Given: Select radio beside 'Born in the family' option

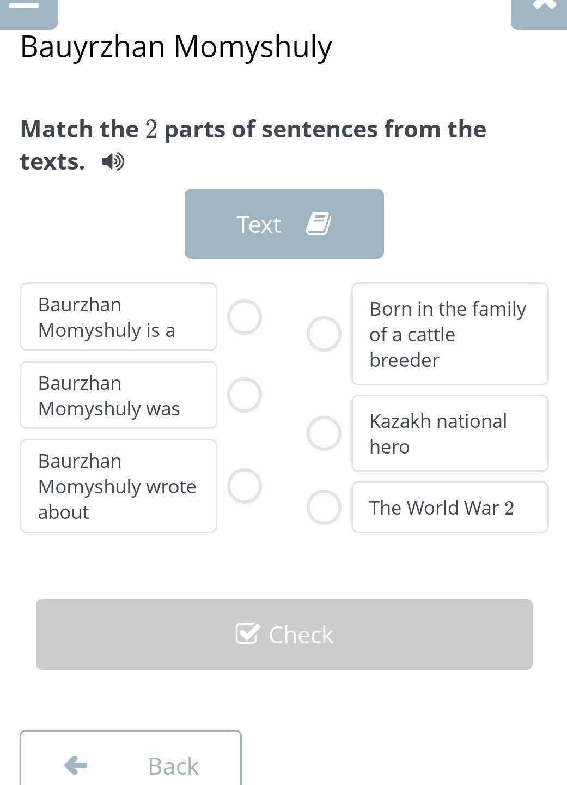Looking at the screenshot, I should coord(324,334).
